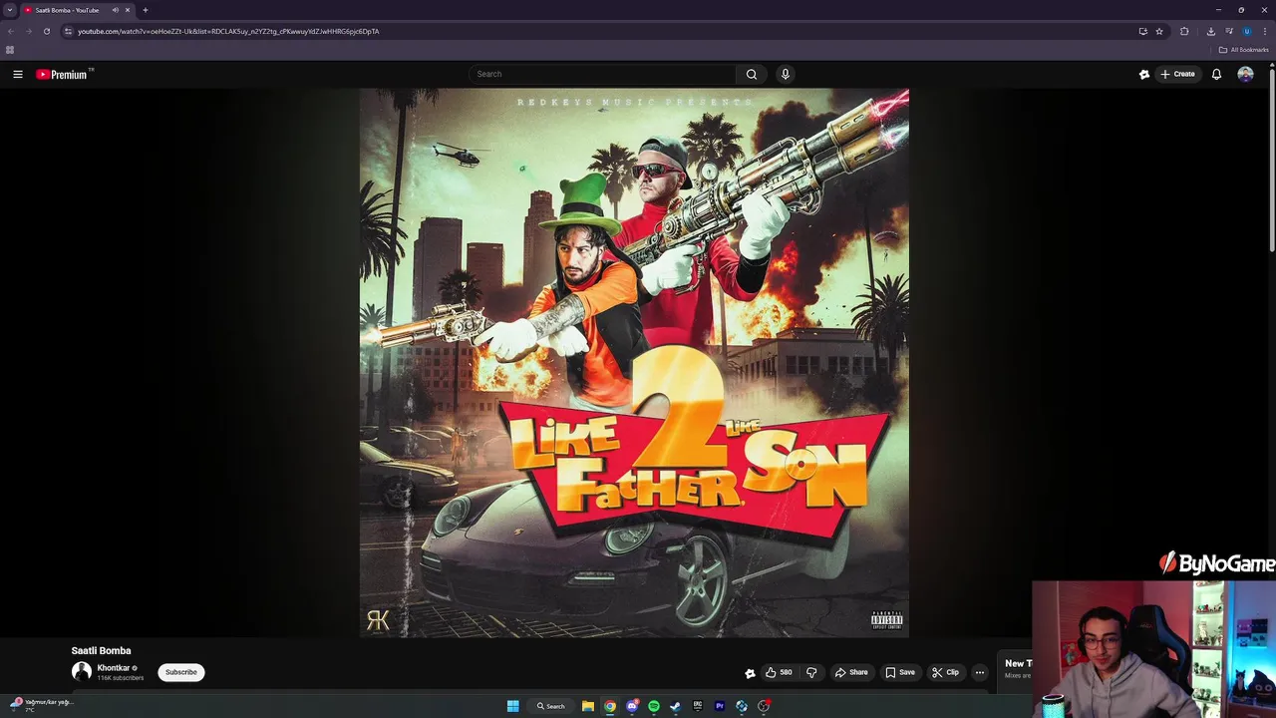Clip the video
Image resolution: width=1276 pixels, height=718 pixels.
pyautogui.click(x=945, y=672)
